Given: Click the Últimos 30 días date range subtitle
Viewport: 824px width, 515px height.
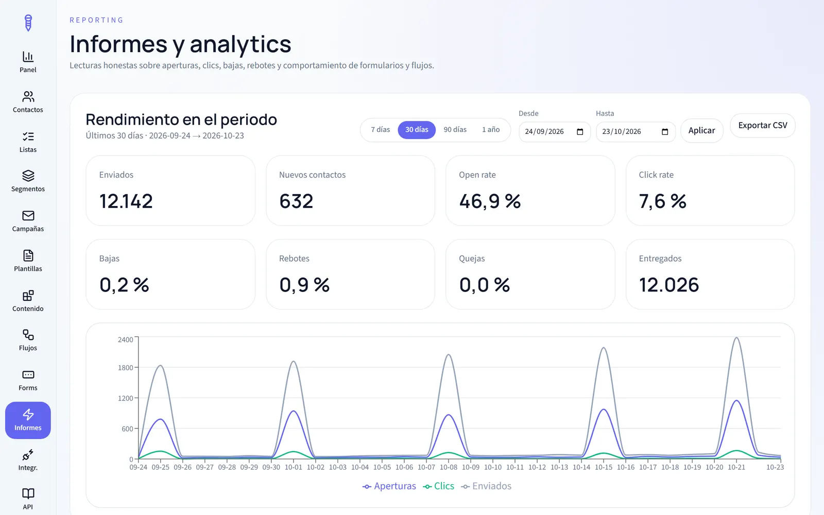Looking at the screenshot, I should tap(165, 136).
